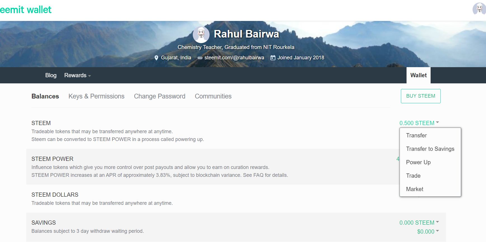
Task: Click Rahul Bairwa's profile picture
Action: [201, 35]
